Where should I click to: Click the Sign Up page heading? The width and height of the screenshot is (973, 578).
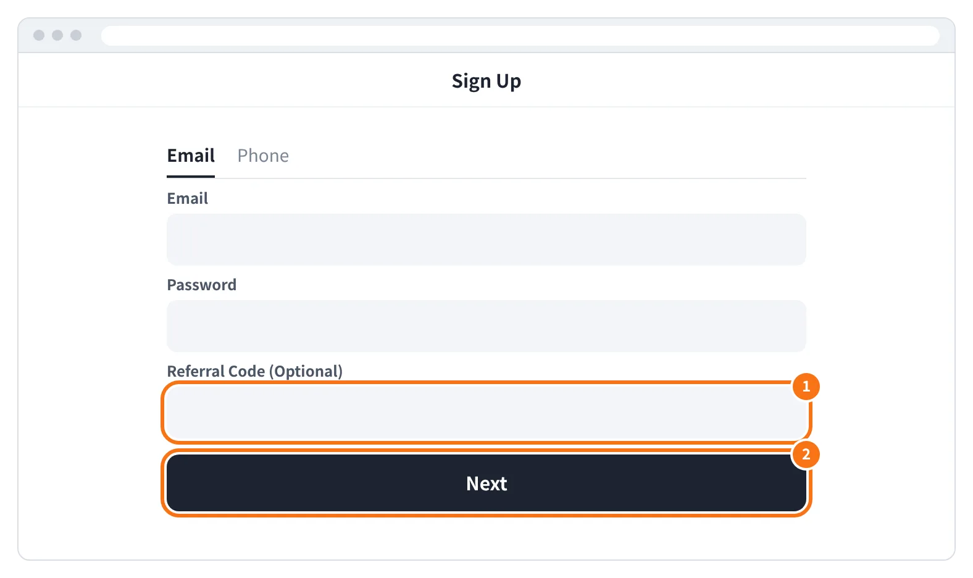pyautogui.click(x=486, y=82)
